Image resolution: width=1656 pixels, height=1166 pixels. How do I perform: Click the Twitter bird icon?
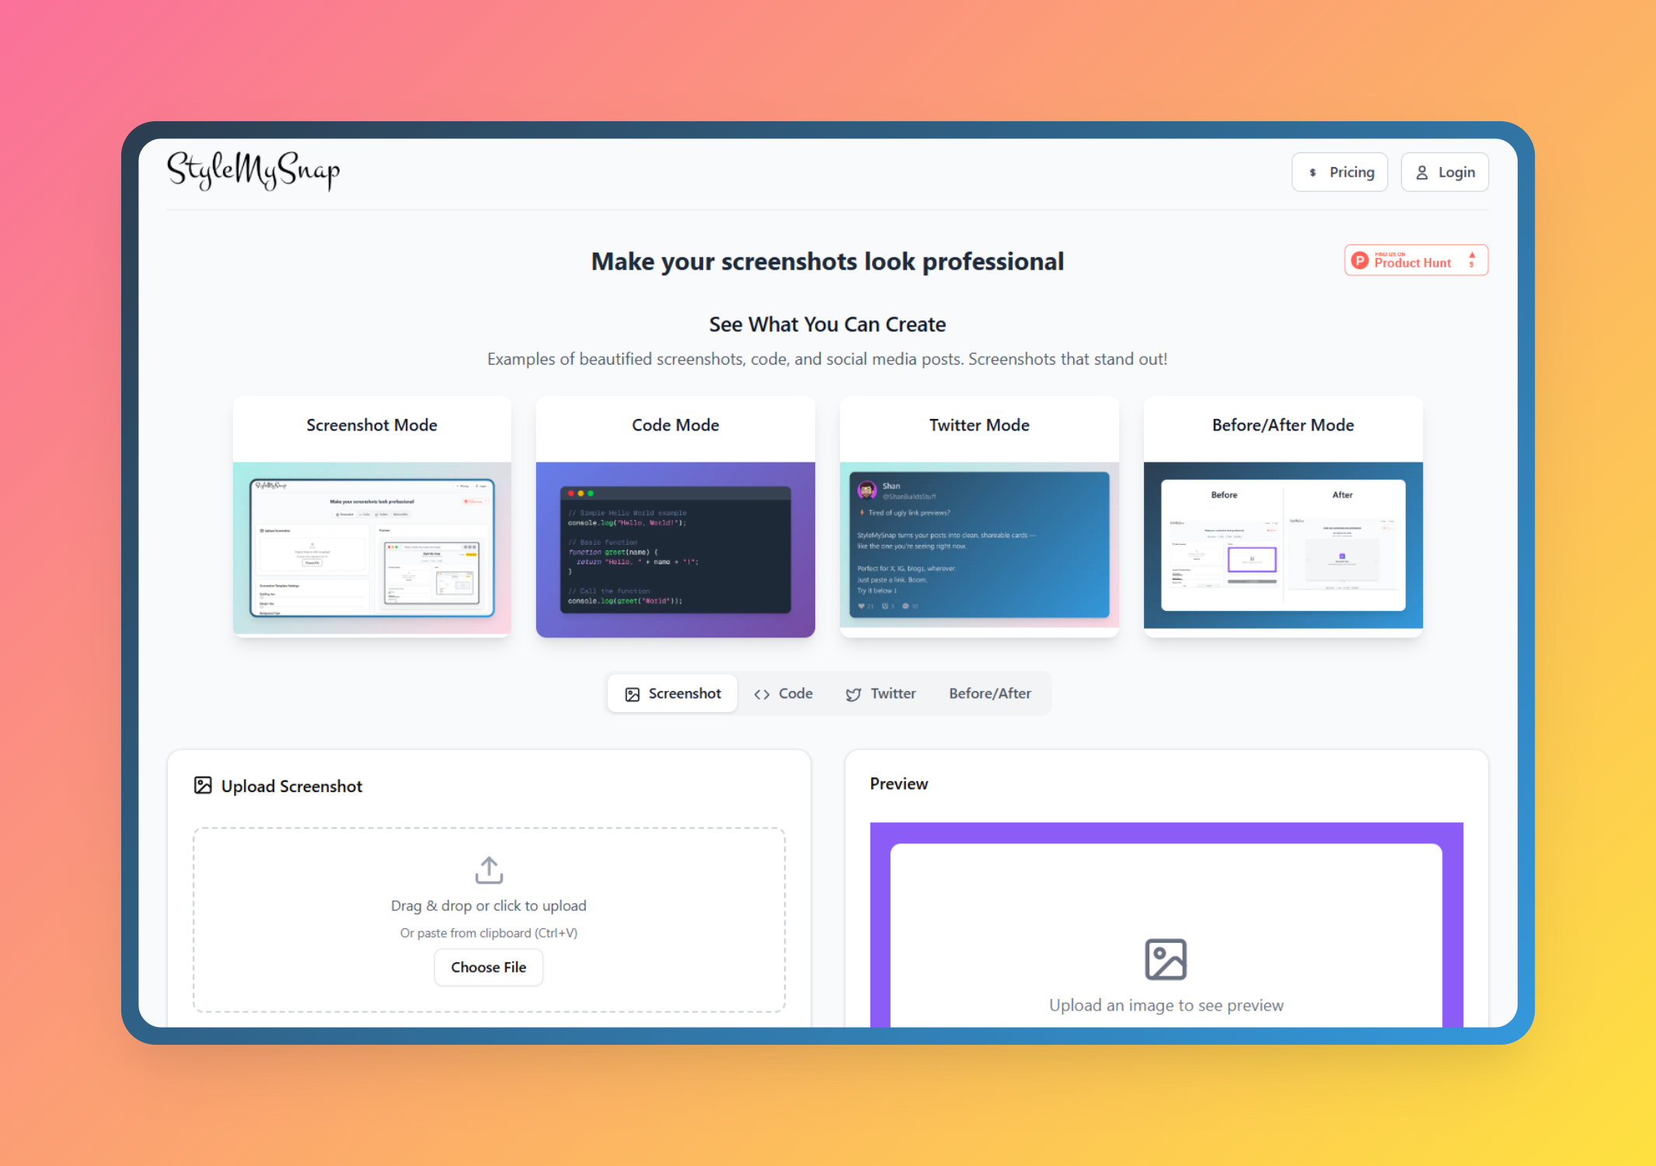pos(853,694)
